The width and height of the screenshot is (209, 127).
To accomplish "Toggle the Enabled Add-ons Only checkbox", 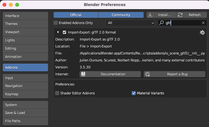I will (x=56, y=23).
